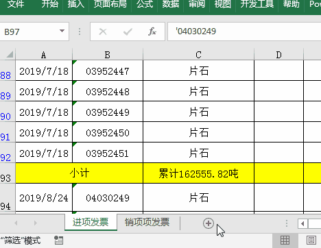The width and height of the screenshot is (321, 248).
Task: Select cell with invoice number 03952451
Action: (x=108, y=153)
